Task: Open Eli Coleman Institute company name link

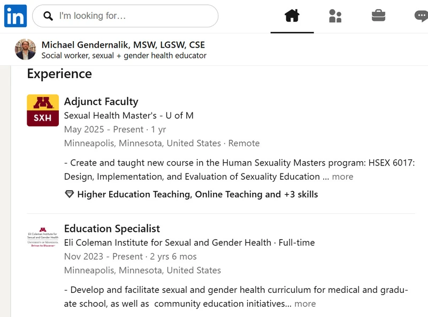Action: pyautogui.click(x=167, y=243)
